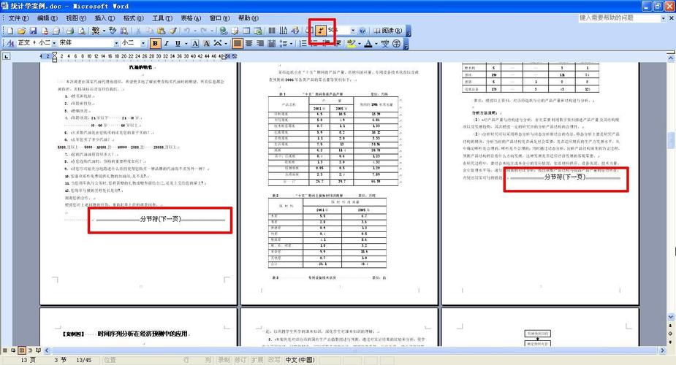Open the 插入 (Insert) menu
Viewport: 676px width, 365px height.
click(x=105, y=18)
